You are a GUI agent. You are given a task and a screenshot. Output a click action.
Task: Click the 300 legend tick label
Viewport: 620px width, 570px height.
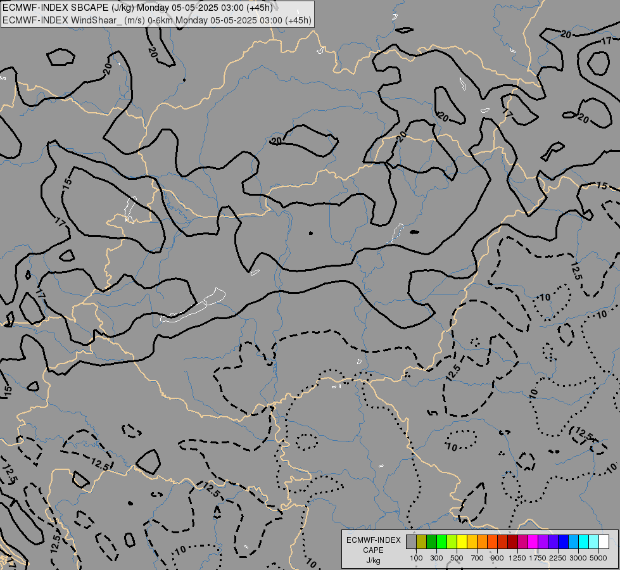[x=436, y=558]
